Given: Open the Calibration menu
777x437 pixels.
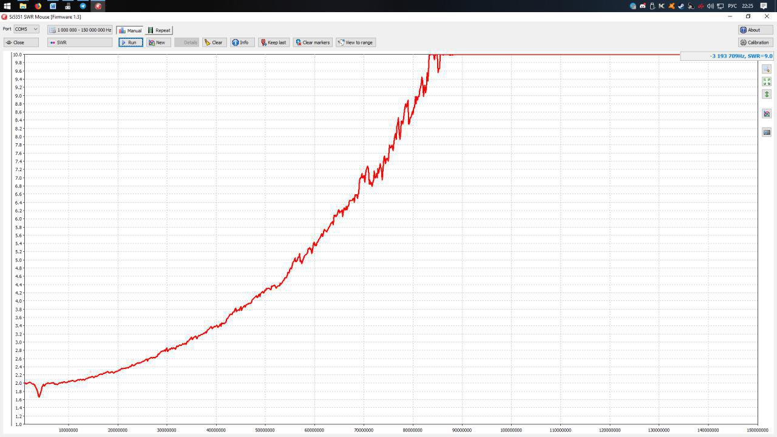Looking at the screenshot, I should tap(755, 42).
